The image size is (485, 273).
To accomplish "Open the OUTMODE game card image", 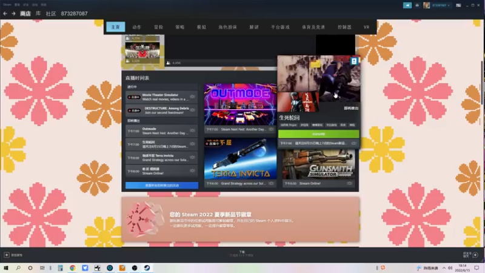I will [240, 104].
